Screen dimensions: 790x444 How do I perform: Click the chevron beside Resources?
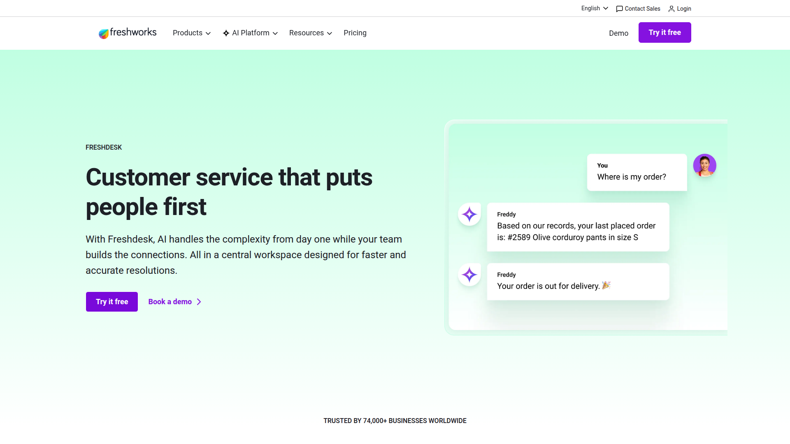pyautogui.click(x=330, y=34)
